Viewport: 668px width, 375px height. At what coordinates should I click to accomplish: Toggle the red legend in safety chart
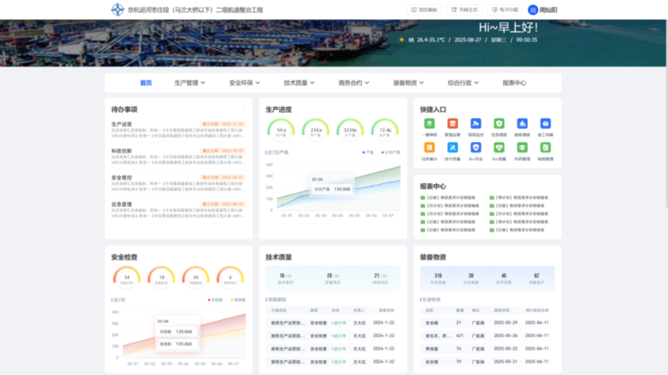click(215, 299)
